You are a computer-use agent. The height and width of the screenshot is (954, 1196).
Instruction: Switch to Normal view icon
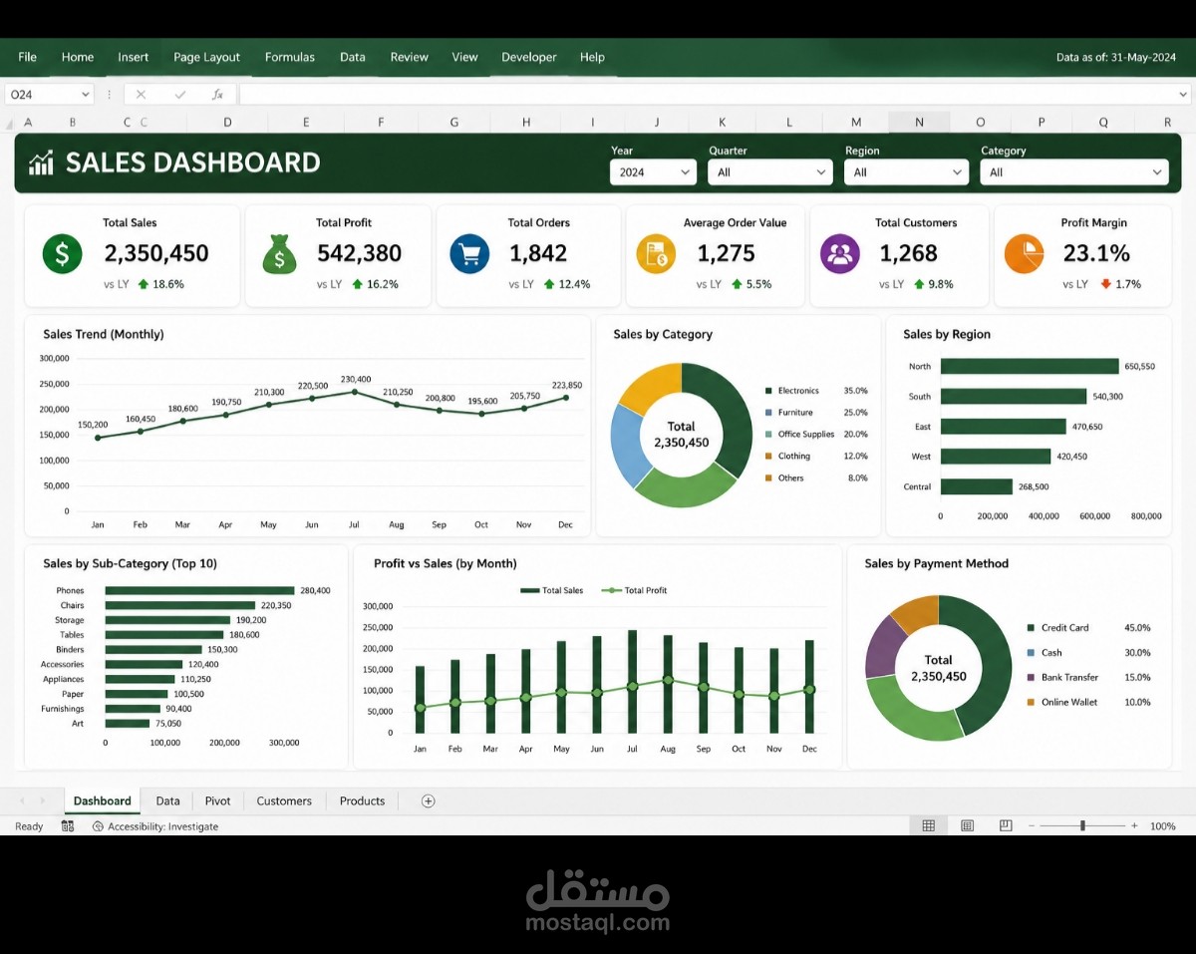coord(928,825)
